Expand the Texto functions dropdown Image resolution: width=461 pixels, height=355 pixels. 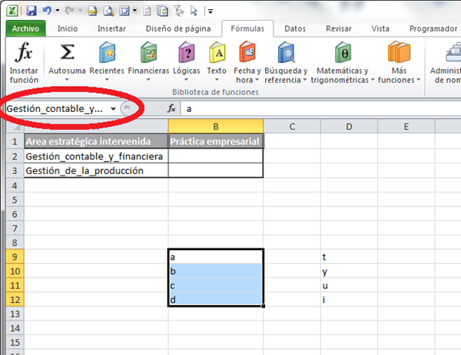(x=217, y=79)
